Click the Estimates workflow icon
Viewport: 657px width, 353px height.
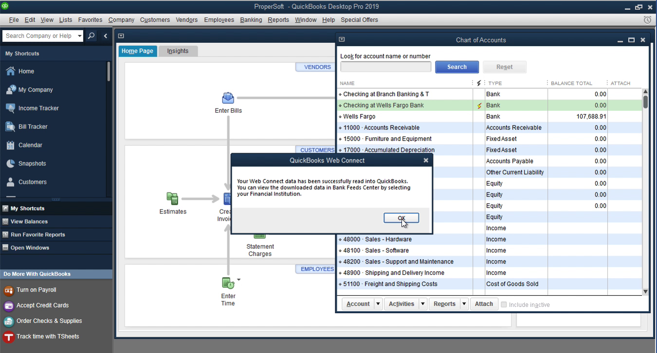[x=172, y=198]
